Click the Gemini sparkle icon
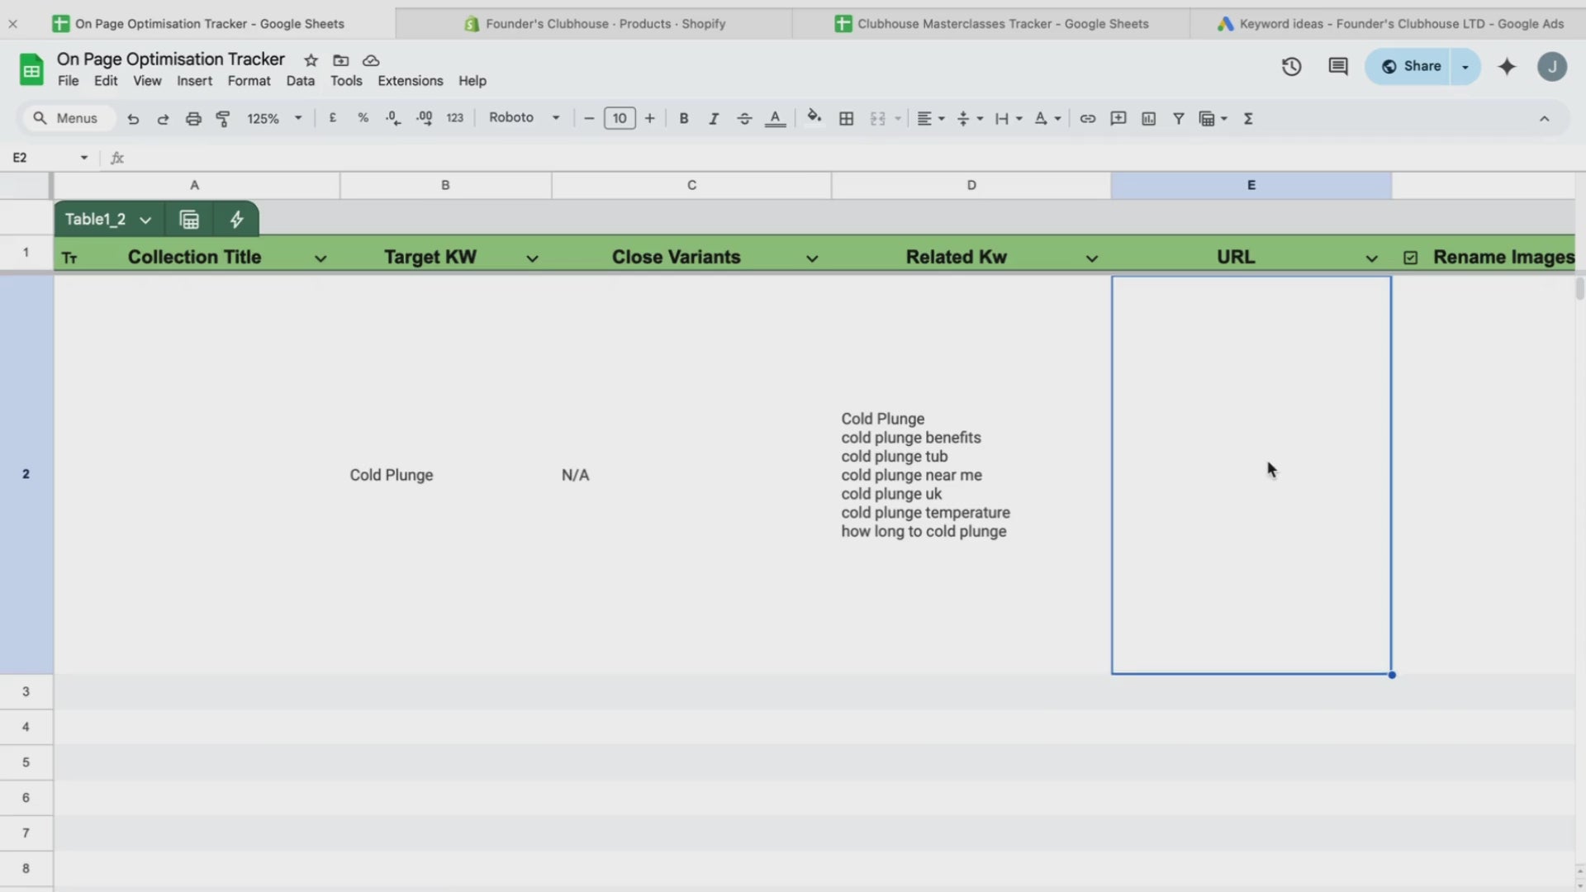 1507,67
